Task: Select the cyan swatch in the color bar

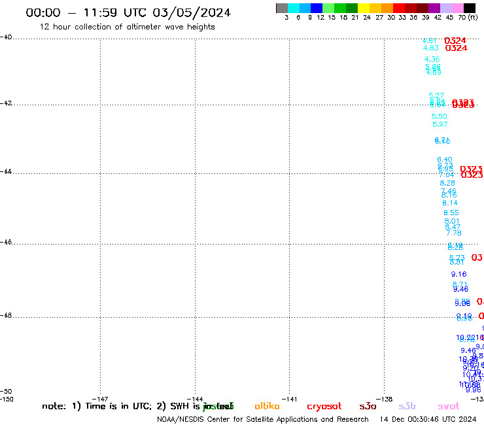Action: coord(294,8)
